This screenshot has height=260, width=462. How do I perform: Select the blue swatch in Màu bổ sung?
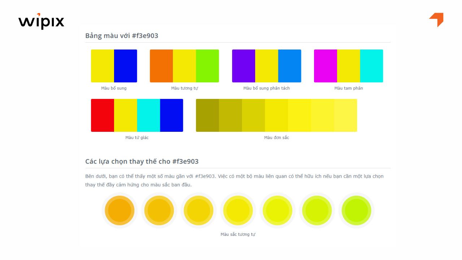[126, 66]
